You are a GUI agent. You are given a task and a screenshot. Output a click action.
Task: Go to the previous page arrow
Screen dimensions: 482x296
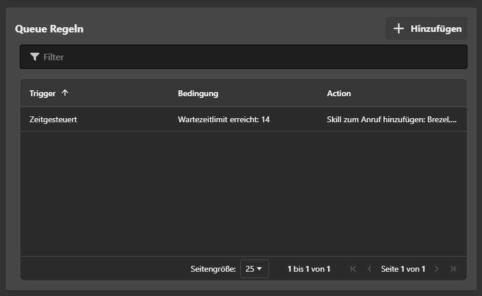pyautogui.click(x=369, y=269)
